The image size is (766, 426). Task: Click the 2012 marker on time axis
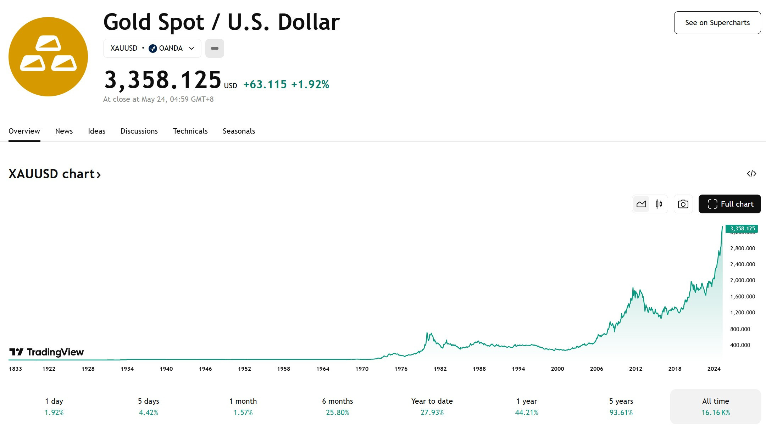pyautogui.click(x=635, y=369)
